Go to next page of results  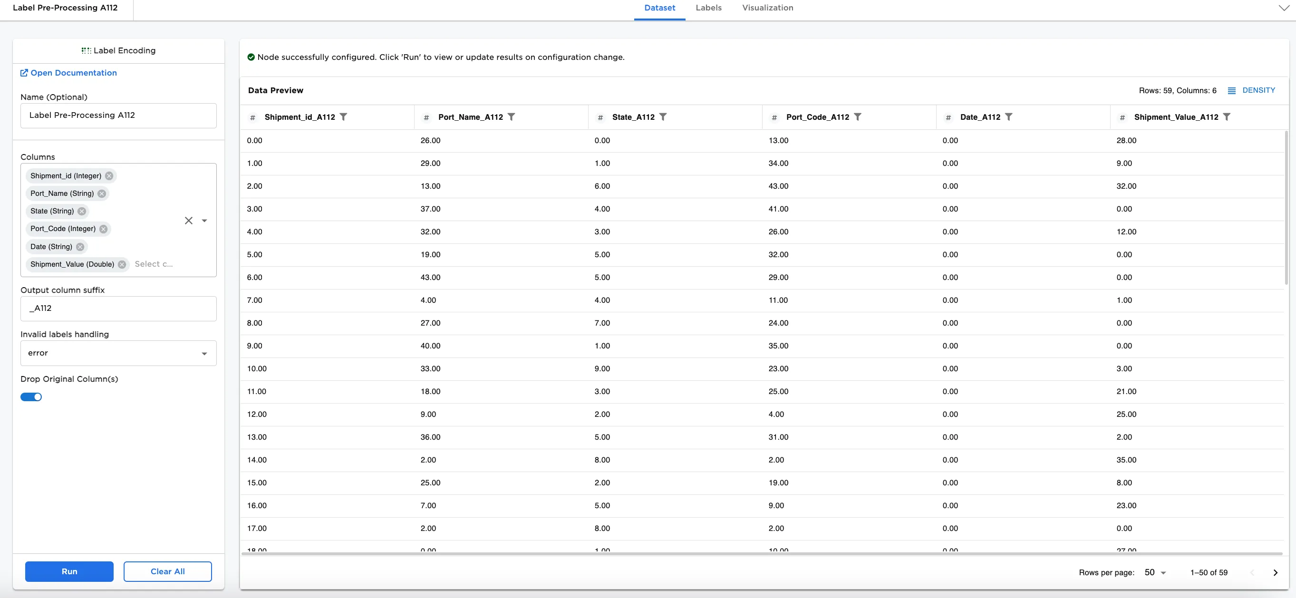pyautogui.click(x=1275, y=572)
